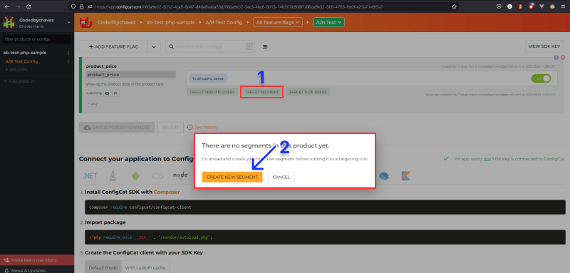Click the blue info icon on flag card
570x273 pixels.
(556, 58)
